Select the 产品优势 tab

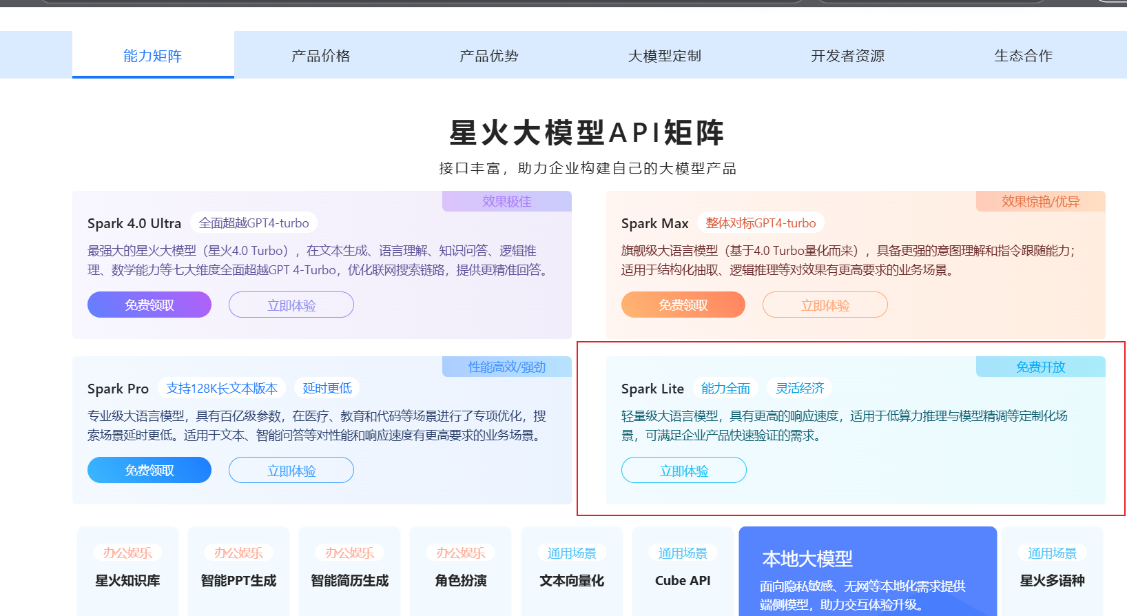click(x=489, y=55)
